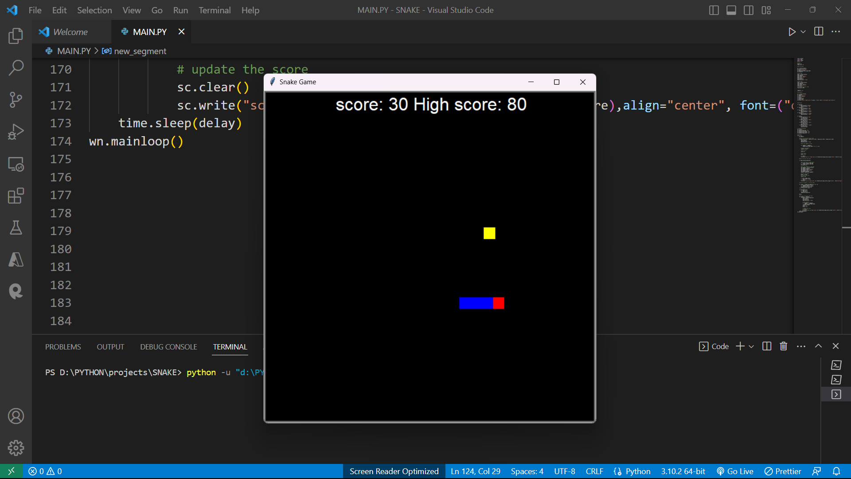Image resolution: width=851 pixels, height=479 pixels.
Task: Click the 3.10.2 64-bit interpreter selector
Action: pyautogui.click(x=683, y=471)
